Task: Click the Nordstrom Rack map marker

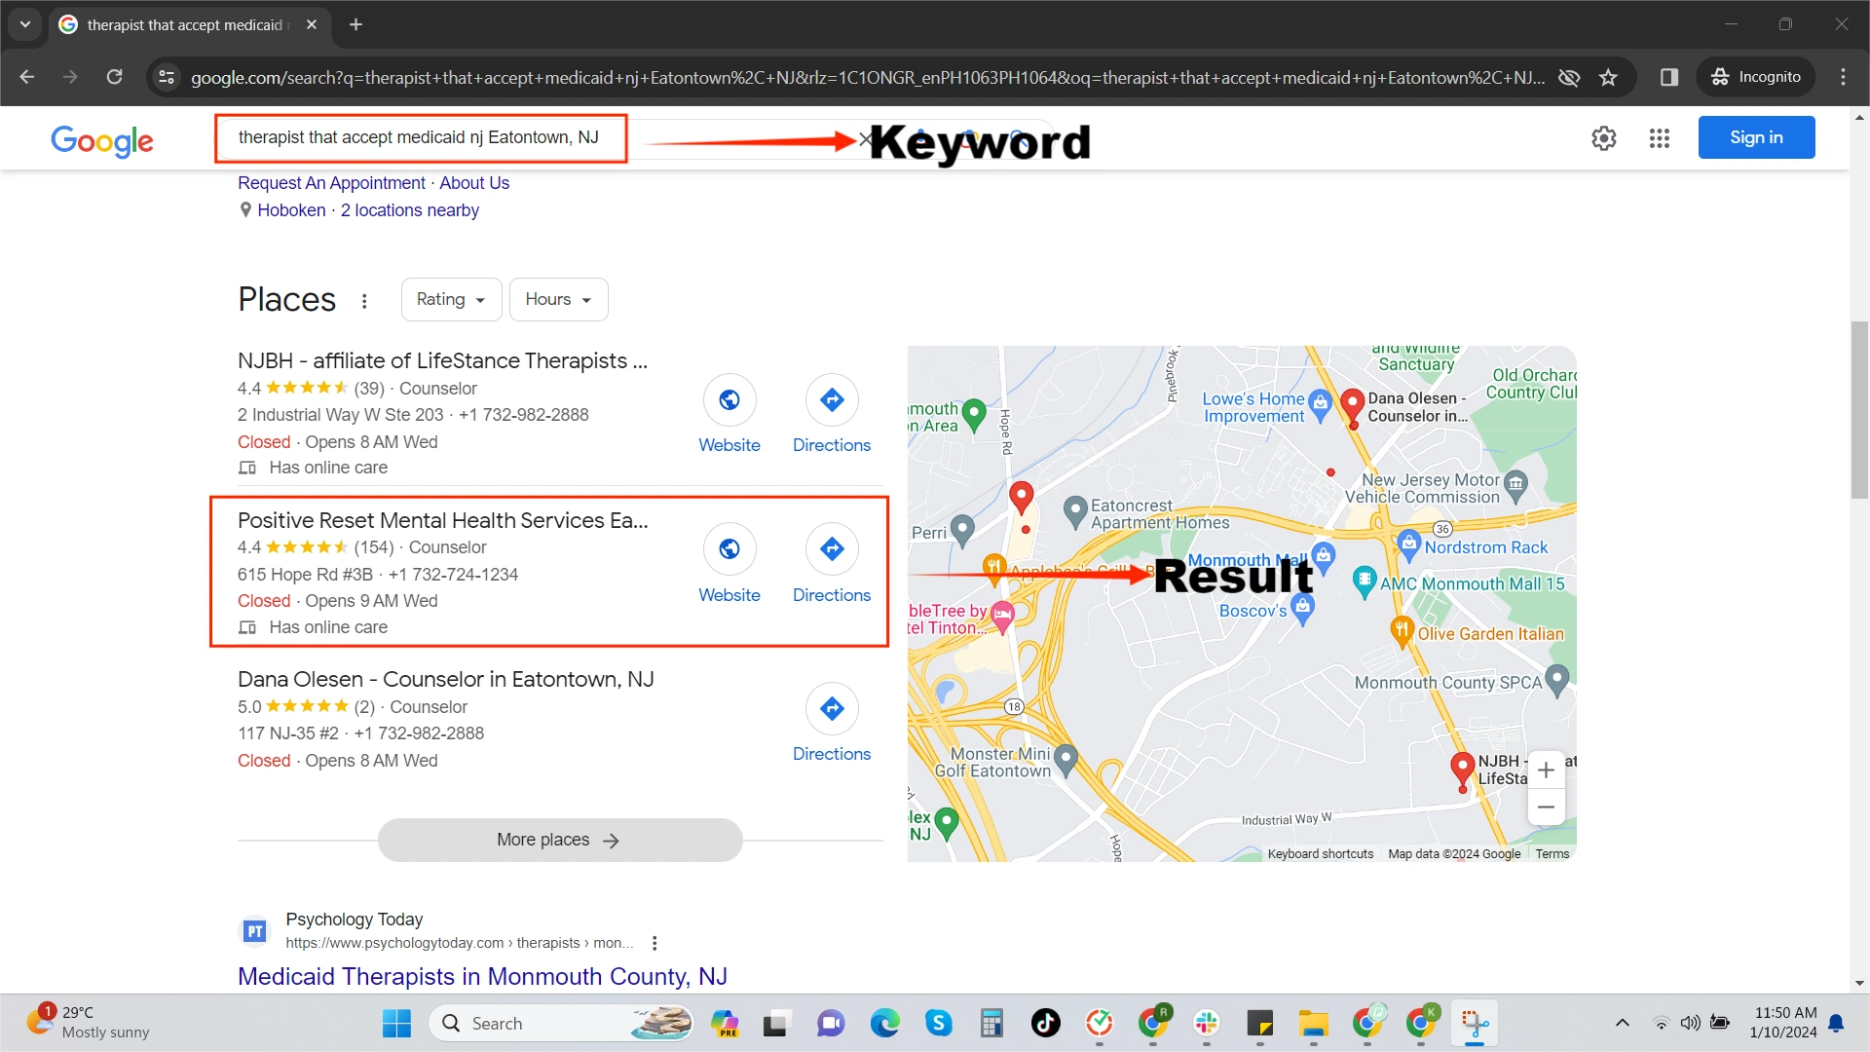Action: (1409, 546)
